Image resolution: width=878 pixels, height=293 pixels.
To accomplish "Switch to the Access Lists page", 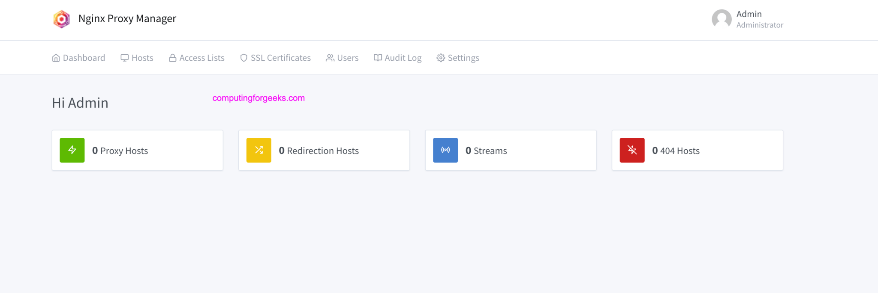I will pyautogui.click(x=201, y=58).
